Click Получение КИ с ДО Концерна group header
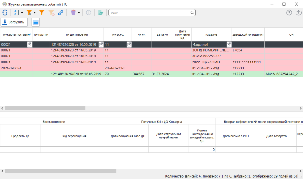Image resolution: width=303 pixels, height=179 pixels. [x=162, y=122]
